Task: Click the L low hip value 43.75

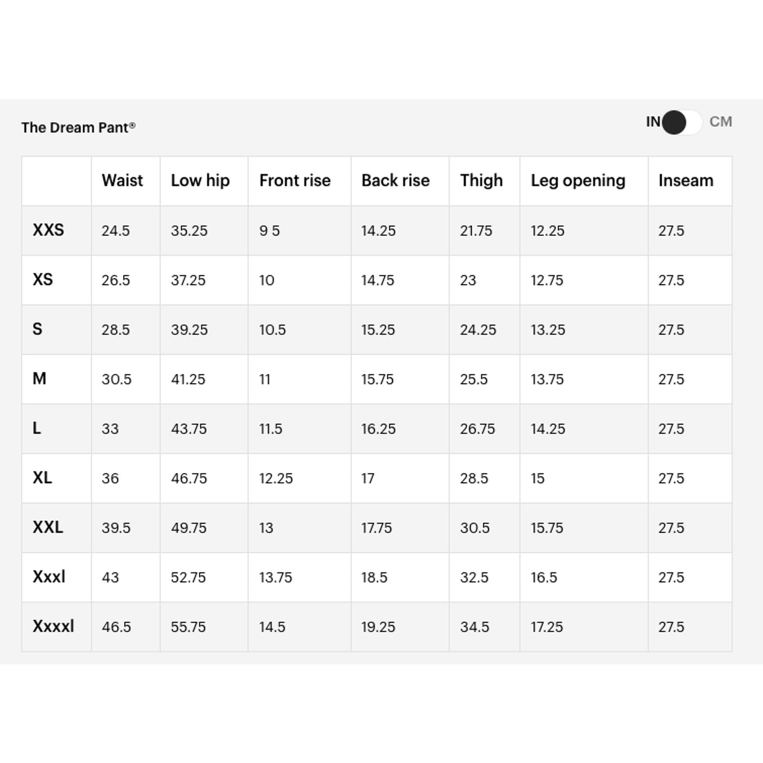Action: pyautogui.click(x=189, y=429)
